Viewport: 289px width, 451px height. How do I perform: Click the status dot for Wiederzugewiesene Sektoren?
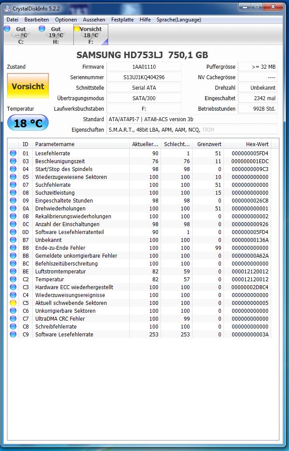point(13,177)
